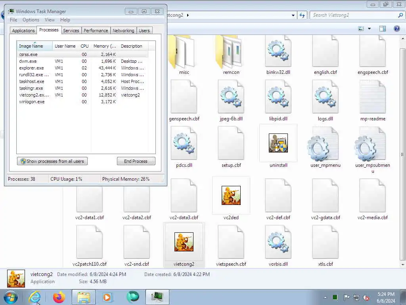Click the End Process button
406x305 pixels.
coord(136,161)
